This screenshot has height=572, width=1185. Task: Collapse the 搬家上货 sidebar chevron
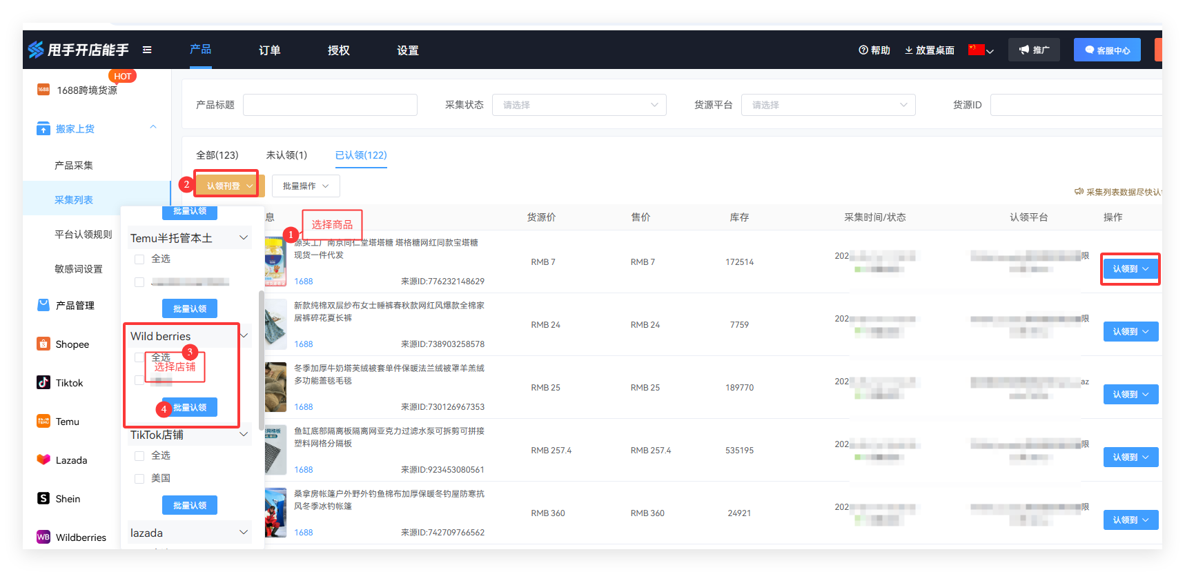[153, 127]
